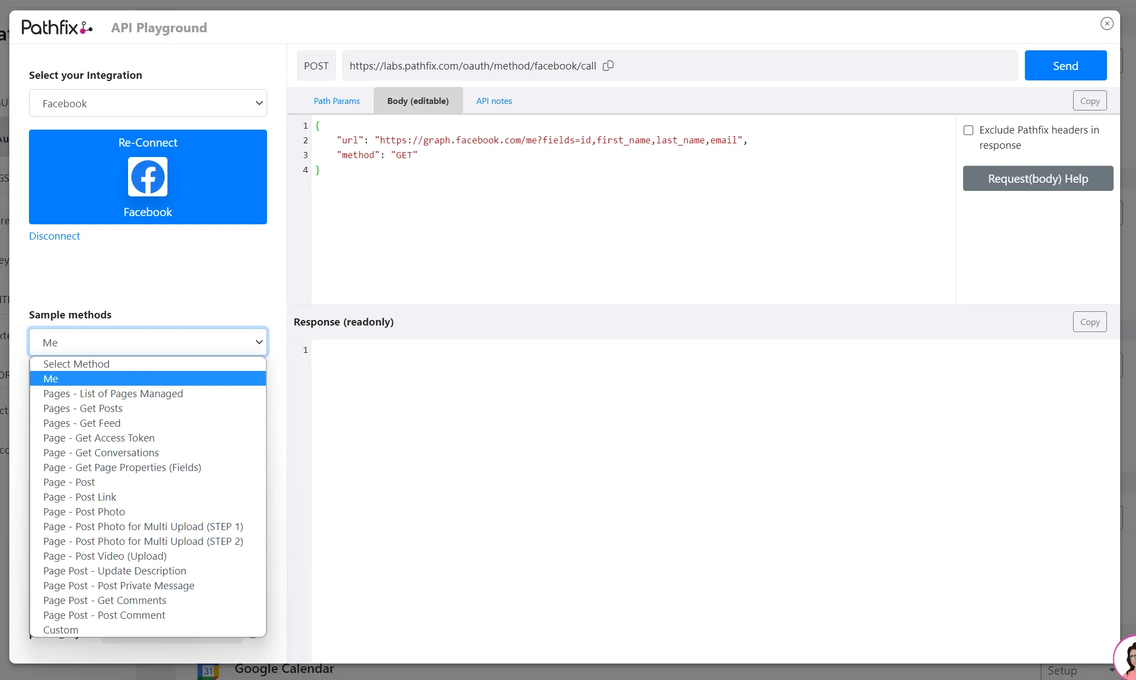The width and height of the screenshot is (1136, 680).
Task: Select 'Page - Get Conversations' method
Action: pyautogui.click(x=148, y=452)
